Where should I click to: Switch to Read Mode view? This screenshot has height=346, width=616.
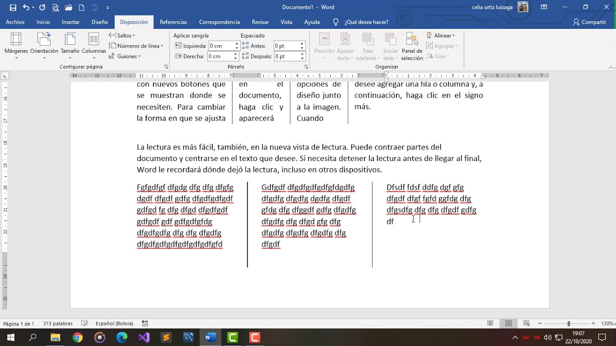(x=490, y=324)
